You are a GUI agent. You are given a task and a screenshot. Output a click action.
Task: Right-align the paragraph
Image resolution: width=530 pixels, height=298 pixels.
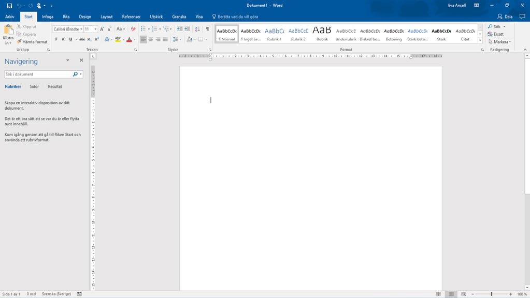(x=158, y=39)
